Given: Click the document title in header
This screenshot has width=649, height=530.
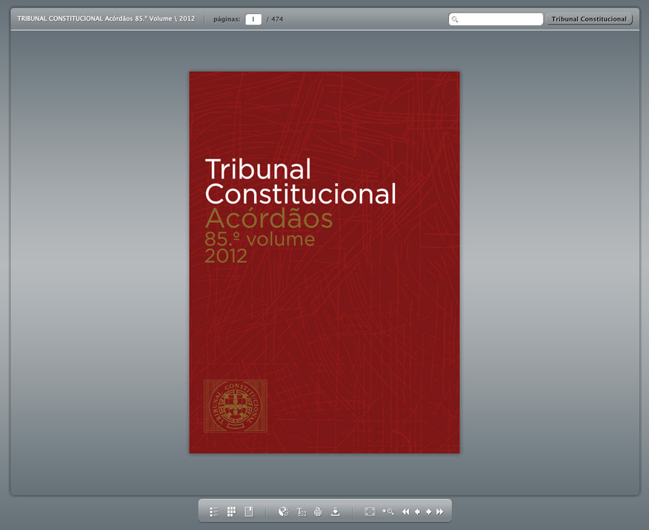Looking at the screenshot, I should [x=106, y=19].
